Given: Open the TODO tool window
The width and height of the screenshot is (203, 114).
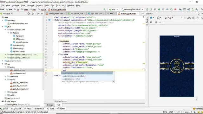Looking at the screenshot, I should point(28,109).
